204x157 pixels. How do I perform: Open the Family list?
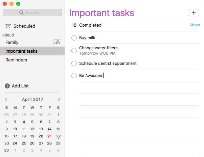point(12,42)
